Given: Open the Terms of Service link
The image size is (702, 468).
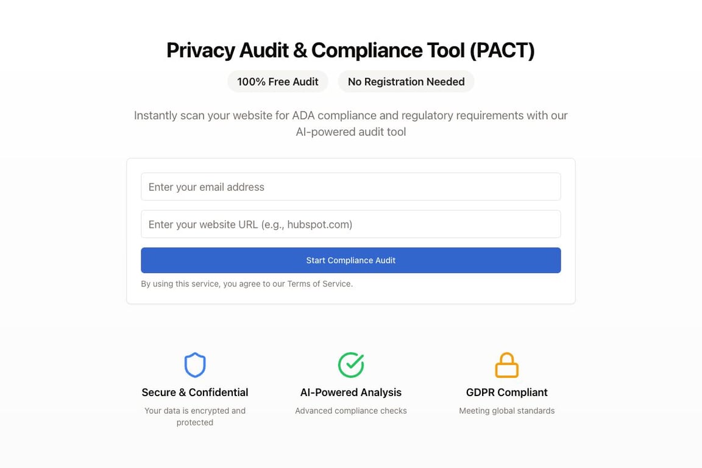Looking at the screenshot, I should click(x=319, y=284).
